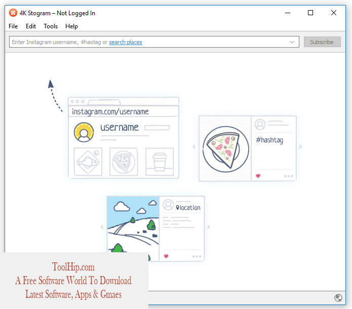Close the 4K Stogram window
Screen dimensions: 352x309
334,13
